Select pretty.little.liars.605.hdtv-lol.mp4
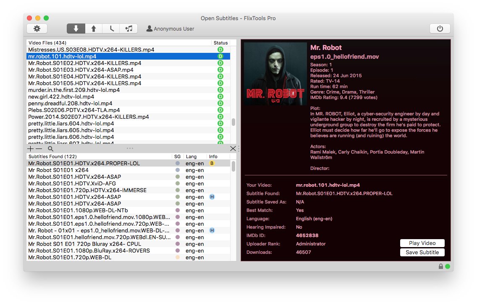The image size is (477, 305). coord(128,130)
